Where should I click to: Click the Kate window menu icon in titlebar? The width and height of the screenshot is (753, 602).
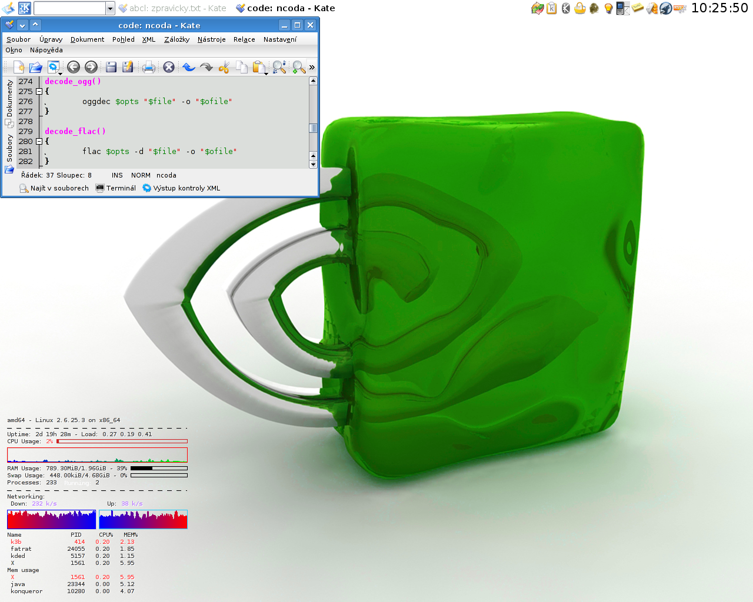[x=9, y=25]
